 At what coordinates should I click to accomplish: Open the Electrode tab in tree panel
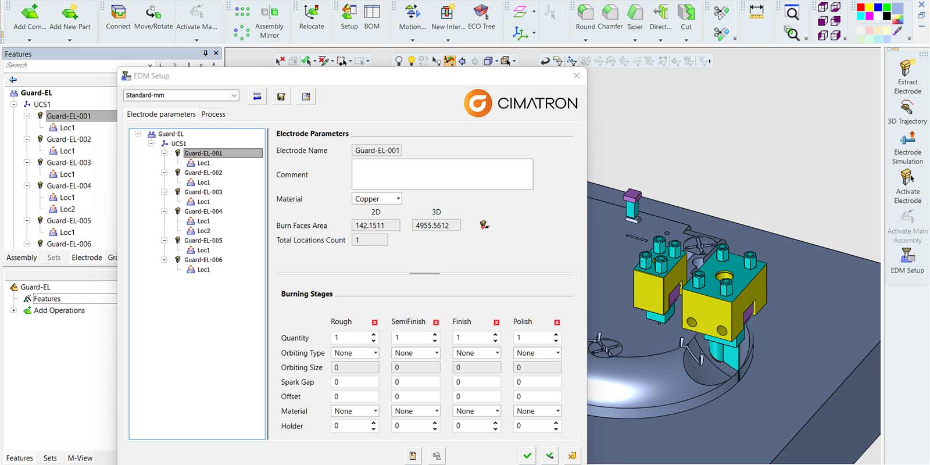click(x=87, y=257)
